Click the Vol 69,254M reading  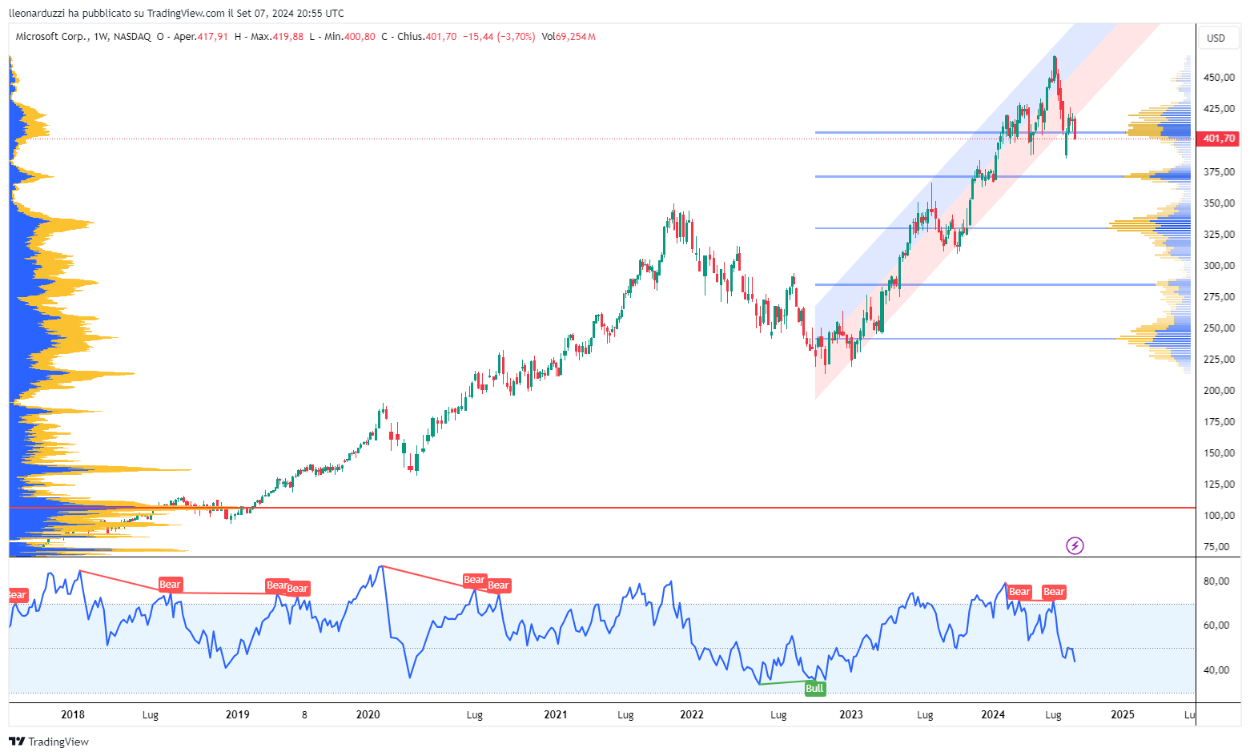coord(569,37)
